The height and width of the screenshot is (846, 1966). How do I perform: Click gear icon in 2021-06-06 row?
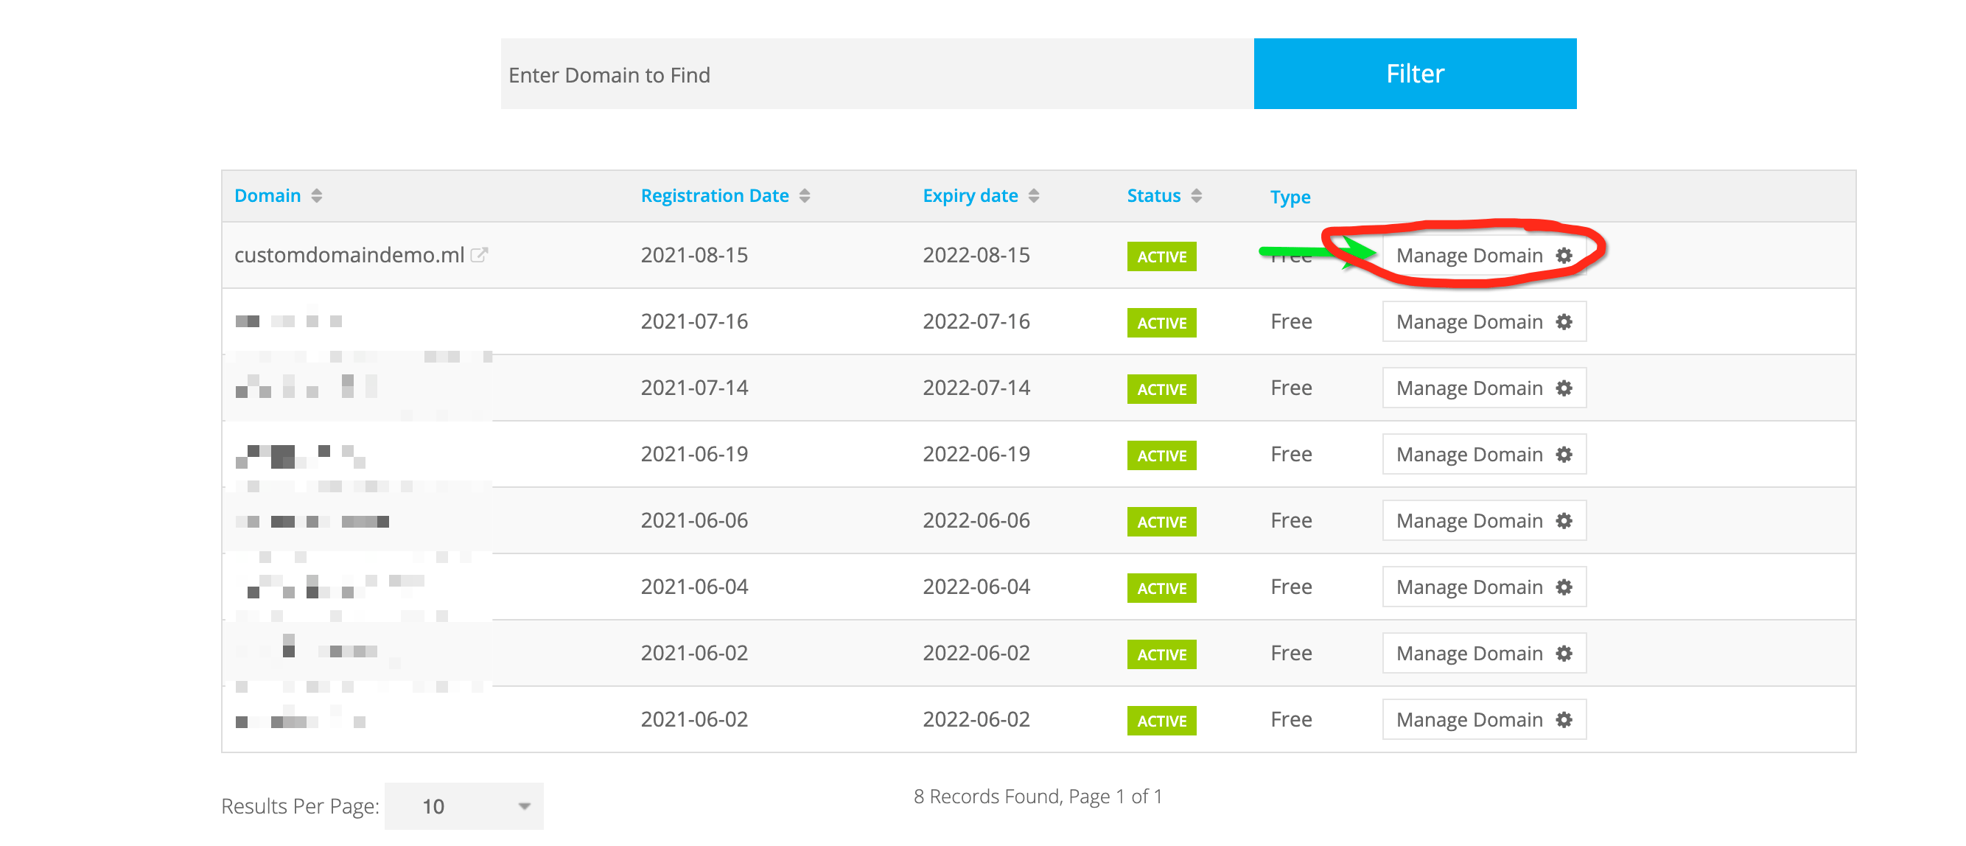point(1564,521)
